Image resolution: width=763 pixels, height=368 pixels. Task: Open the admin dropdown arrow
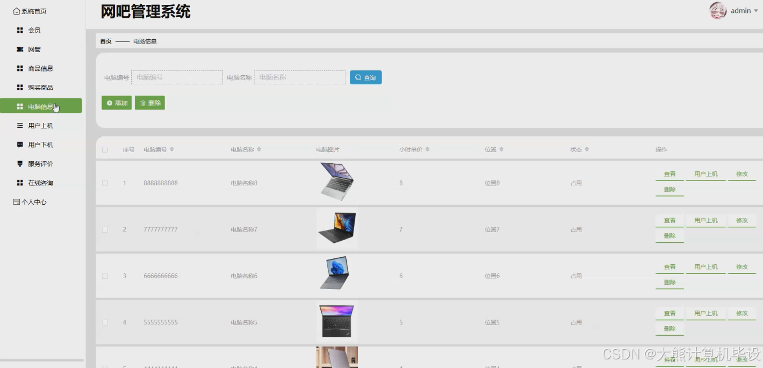pyautogui.click(x=756, y=11)
